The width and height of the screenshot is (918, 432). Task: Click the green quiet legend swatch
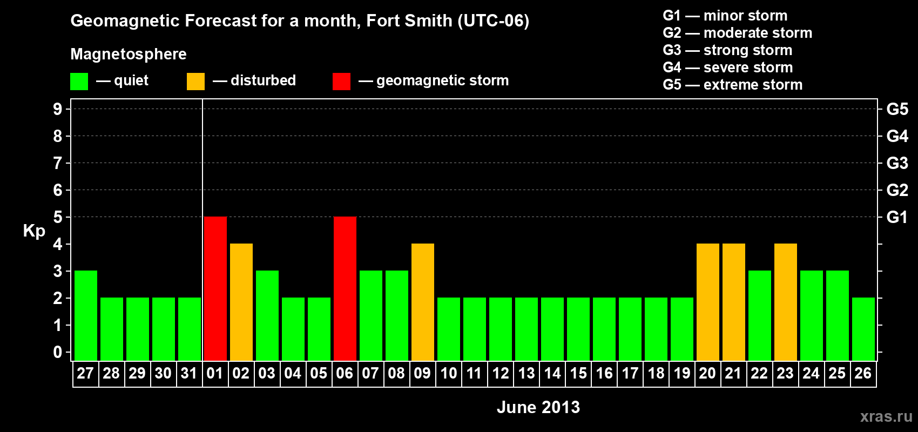pos(79,82)
